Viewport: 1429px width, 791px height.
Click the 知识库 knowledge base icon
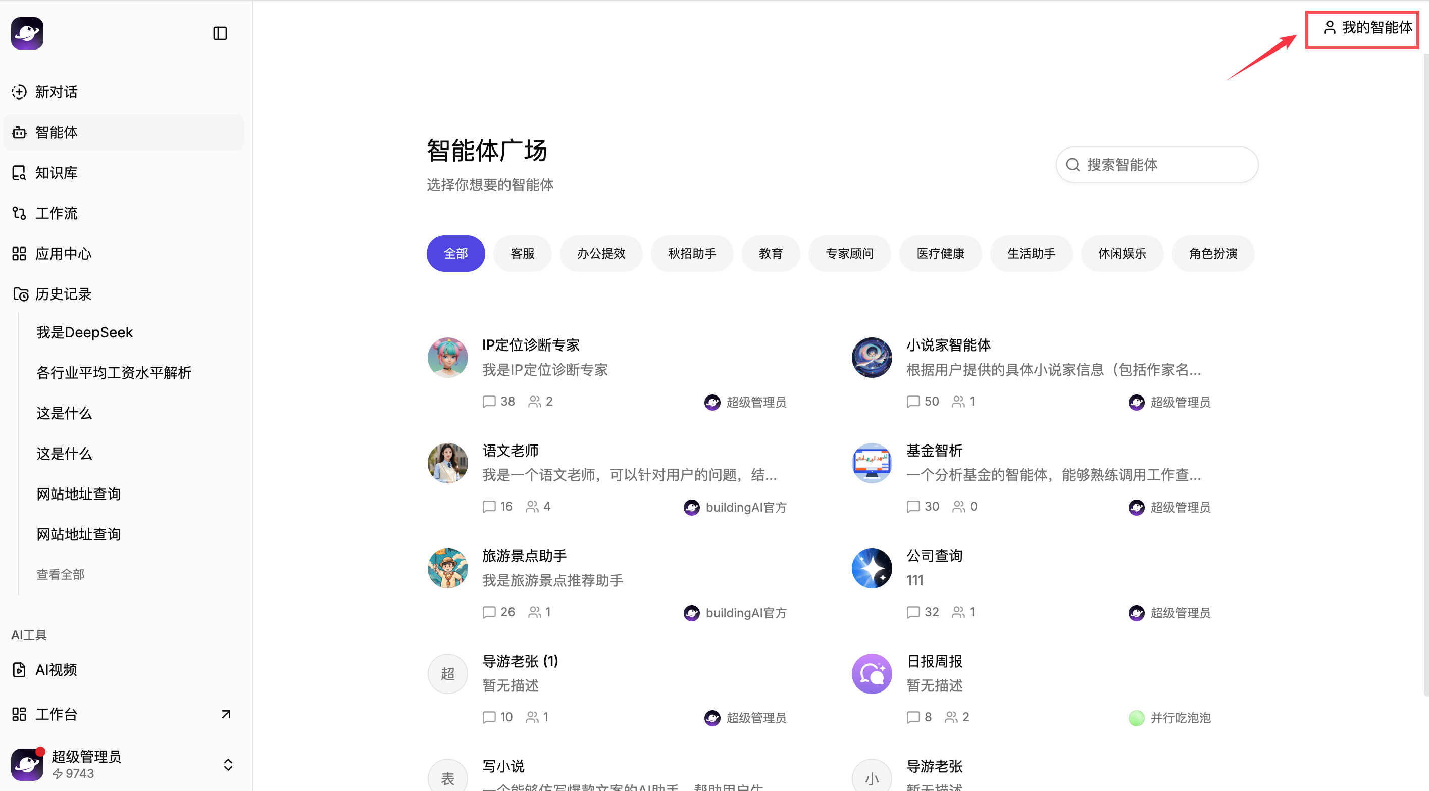pos(19,173)
